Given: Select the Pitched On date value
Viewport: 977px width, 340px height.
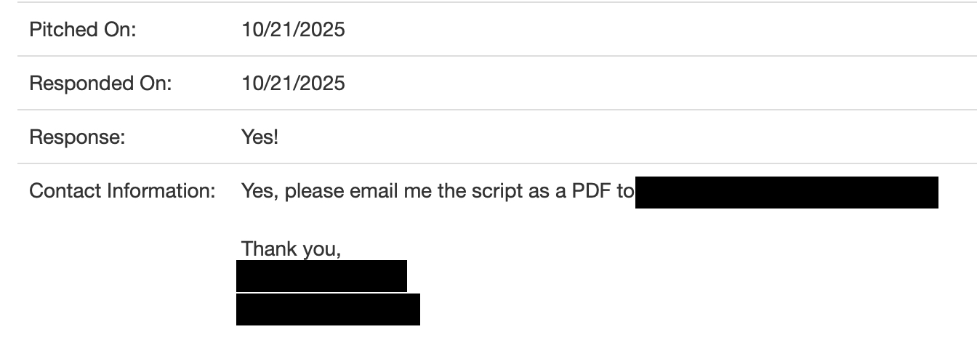Looking at the screenshot, I should (293, 30).
